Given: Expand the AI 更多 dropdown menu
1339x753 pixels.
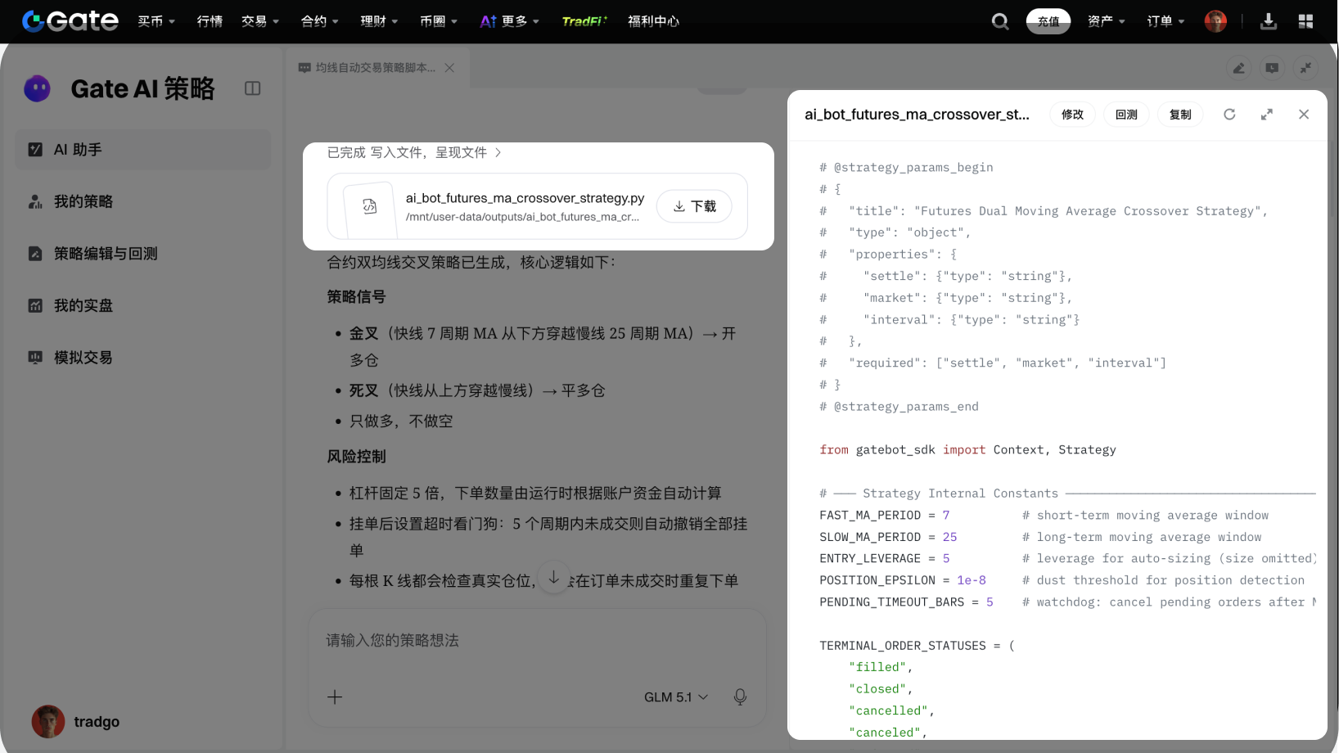Looking at the screenshot, I should [510, 21].
